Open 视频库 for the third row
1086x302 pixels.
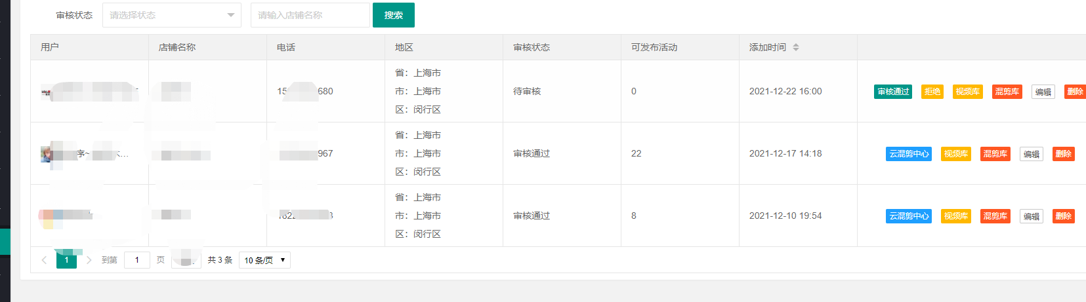[955, 216]
